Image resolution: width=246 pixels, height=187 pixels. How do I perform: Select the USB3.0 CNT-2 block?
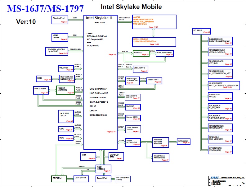pyautogui.click(x=141, y=69)
